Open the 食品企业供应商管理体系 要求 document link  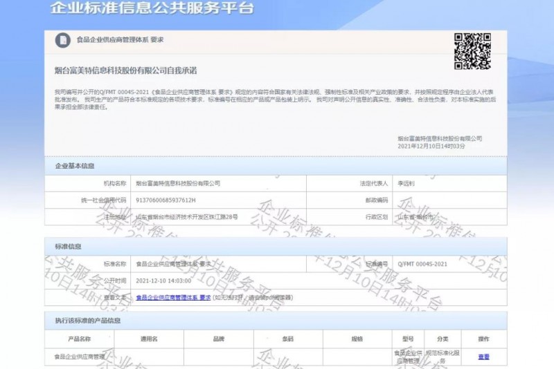(x=173, y=297)
